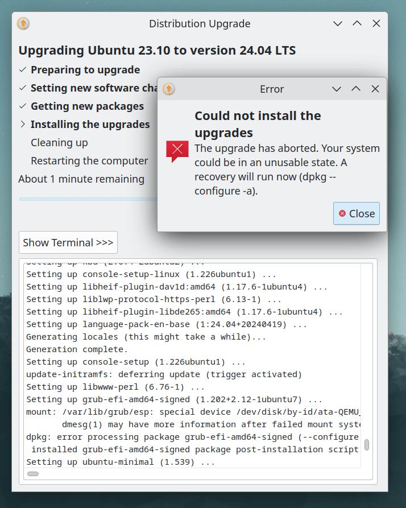
Task: Click the checkmark beside Setting new software channels
Action: 23,88
